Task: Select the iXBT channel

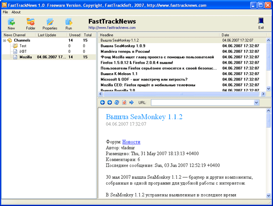Action: click(23, 51)
